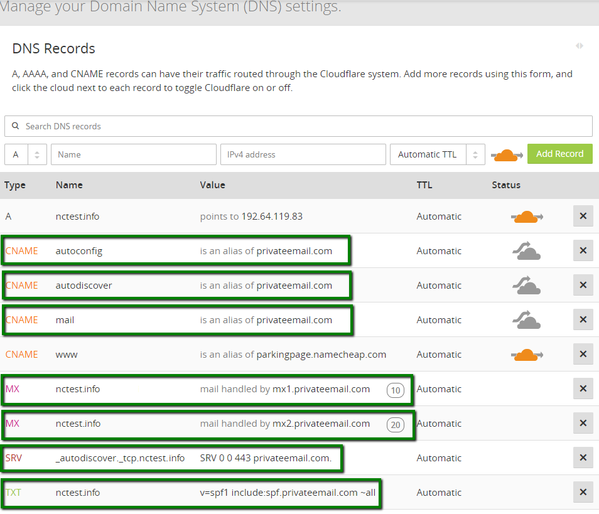
Task: Change Automatic TTL of the TXT record
Action: pyautogui.click(x=439, y=492)
